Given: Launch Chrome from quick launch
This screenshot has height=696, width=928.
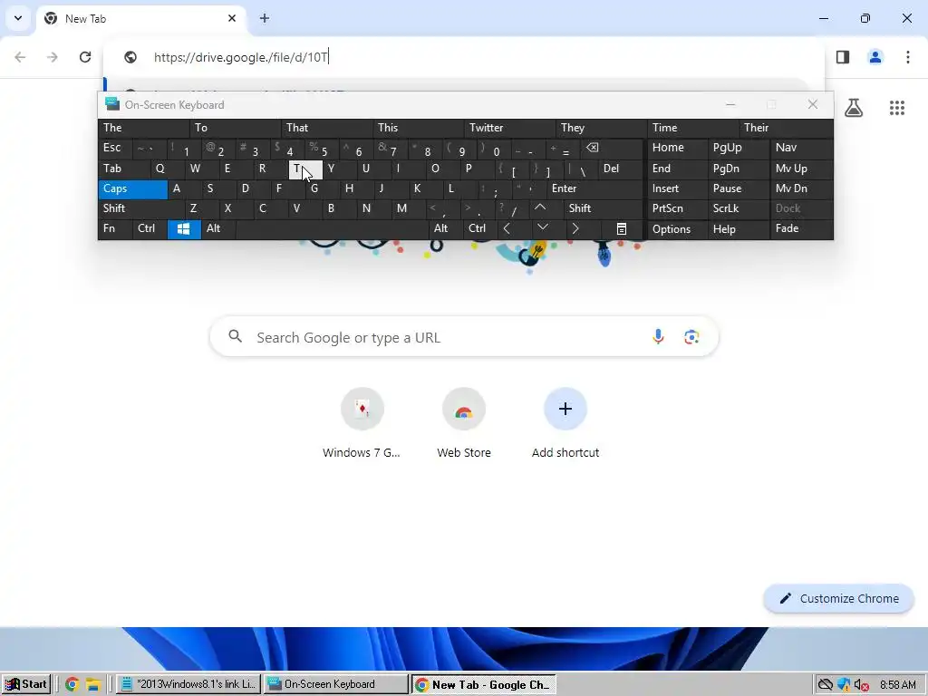Looking at the screenshot, I should point(72,685).
